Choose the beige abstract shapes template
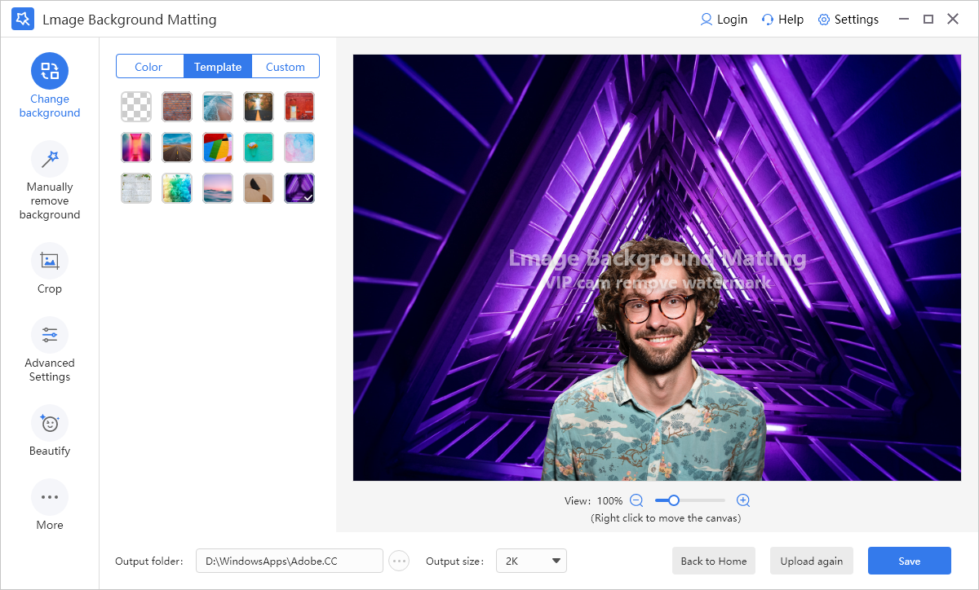 [x=259, y=188]
